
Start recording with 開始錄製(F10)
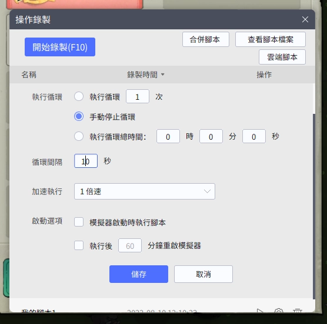pyautogui.click(x=60, y=47)
